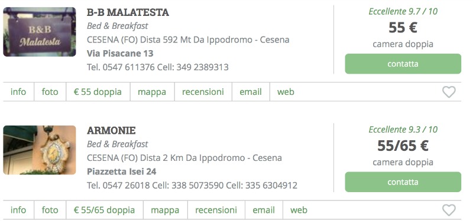Visit web link for B-B Malatesta
The image size is (473, 221).
tap(286, 92)
